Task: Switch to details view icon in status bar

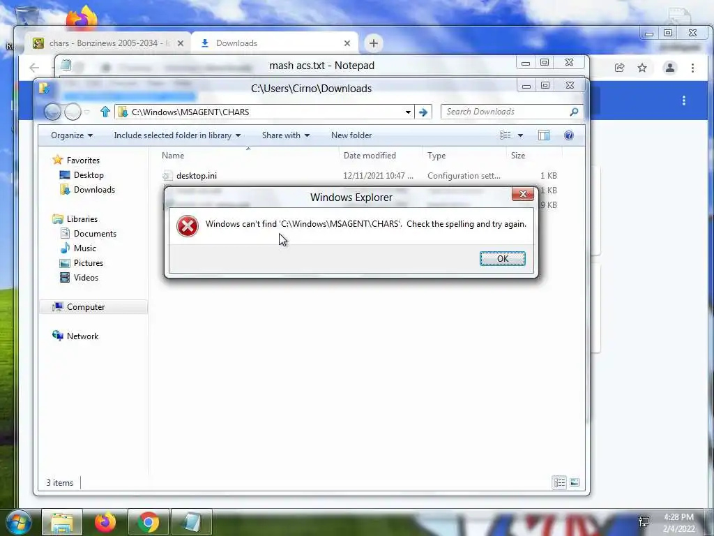Action: click(559, 482)
